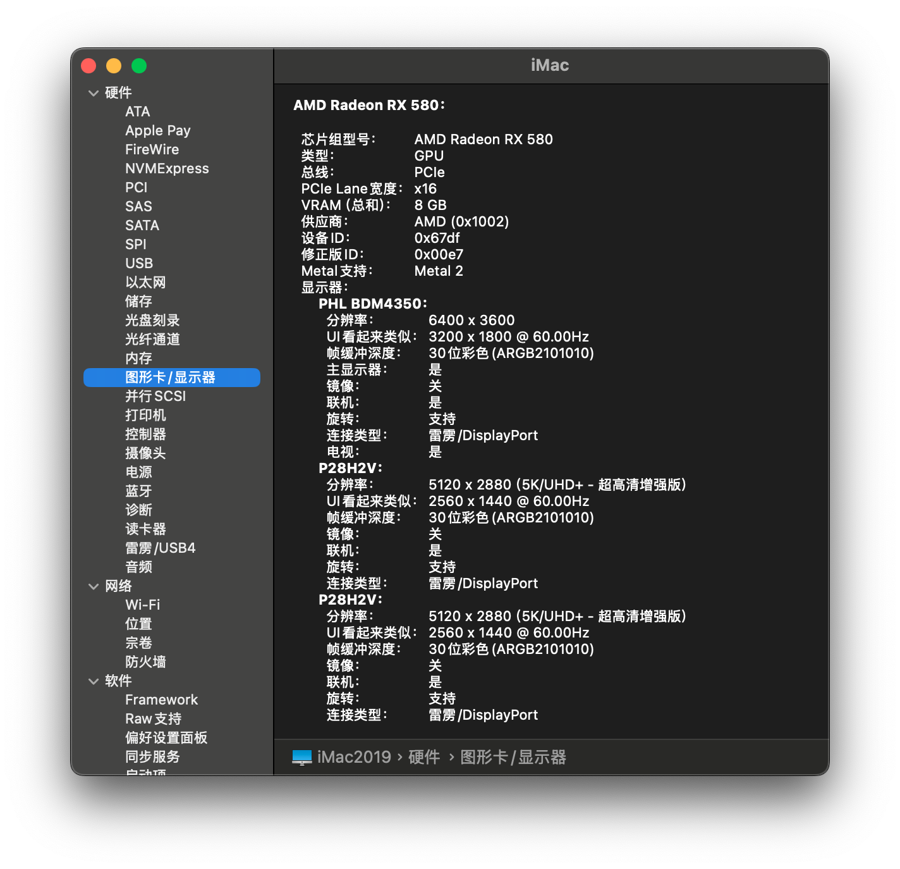Select 蓝牙 in the sidebar
The height and width of the screenshot is (869, 900).
138,491
